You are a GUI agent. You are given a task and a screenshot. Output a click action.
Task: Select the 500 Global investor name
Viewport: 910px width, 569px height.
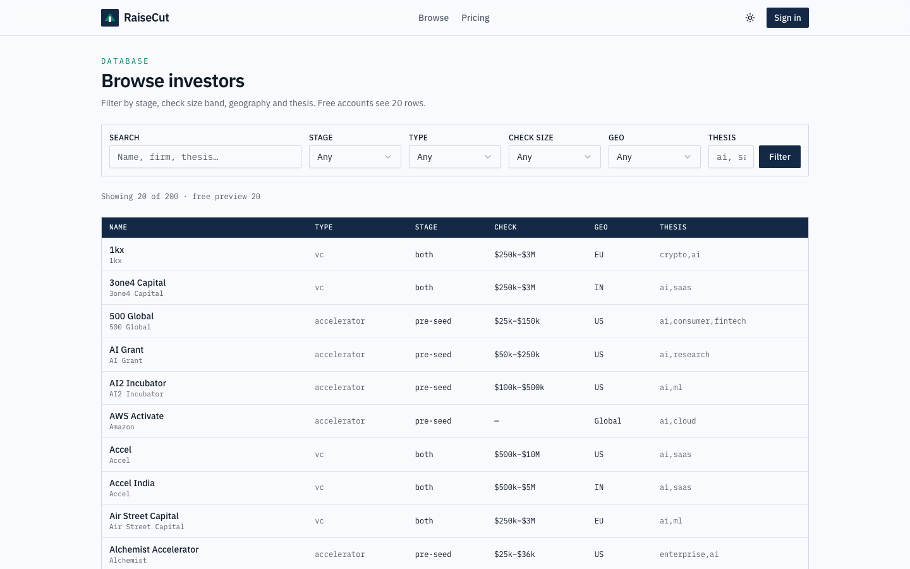[x=131, y=316]
